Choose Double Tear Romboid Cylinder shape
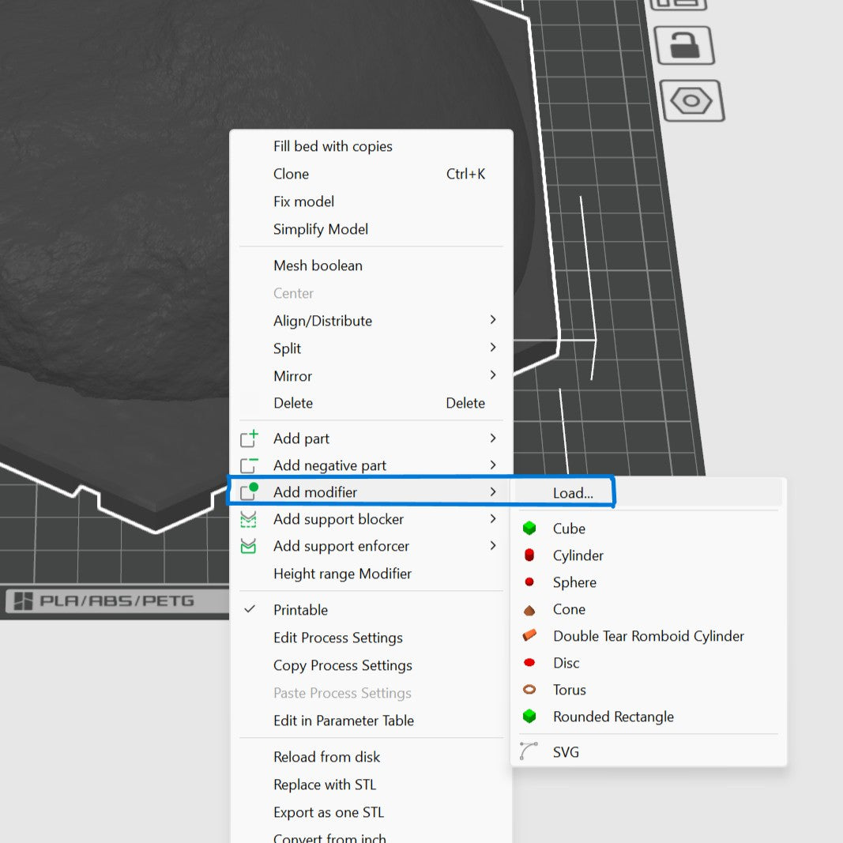This screenshot has width=843, height=843. coord(648,636)
